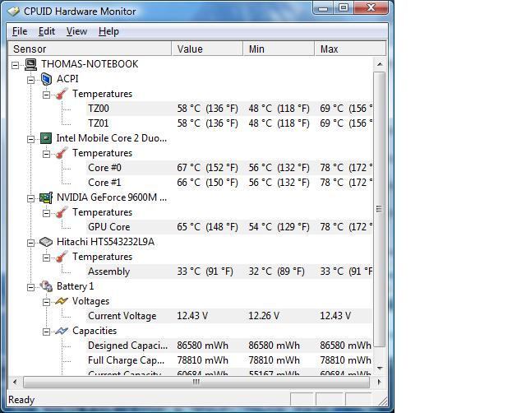Screen dimensions: 526x413
Task: Click the vertical scrollbar up arrow
Action: click(380, 64)
